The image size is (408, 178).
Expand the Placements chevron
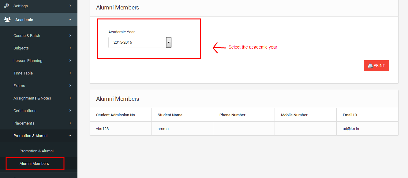click(70, 123)
